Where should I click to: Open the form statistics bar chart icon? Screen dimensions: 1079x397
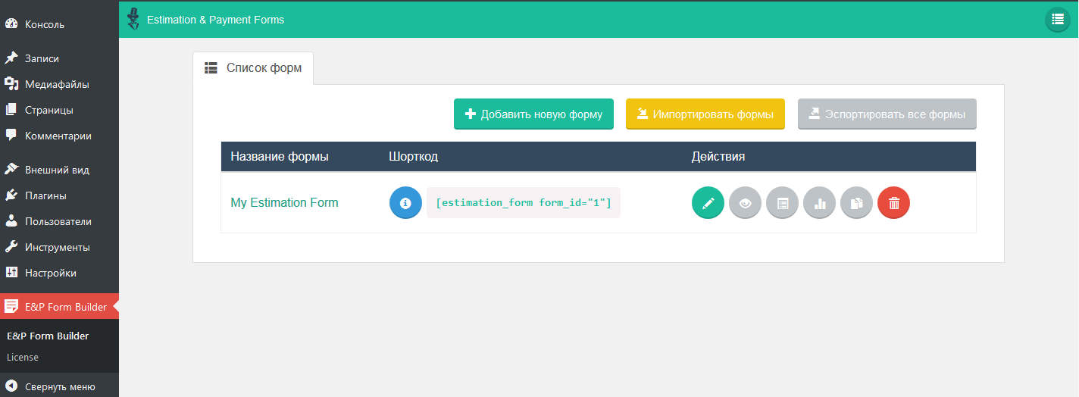pos(819,203)
